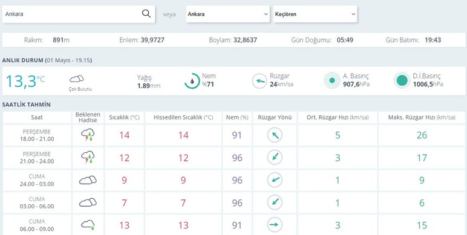Click the Enlem 39,9727 value
467x235 pixels.
coord(152,40)
